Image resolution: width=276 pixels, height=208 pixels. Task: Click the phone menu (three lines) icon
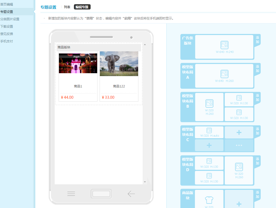[71, 194]
